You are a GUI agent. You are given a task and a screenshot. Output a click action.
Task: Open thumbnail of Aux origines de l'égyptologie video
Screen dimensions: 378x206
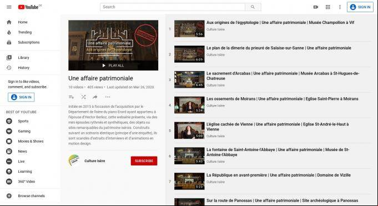pos(189,29)
